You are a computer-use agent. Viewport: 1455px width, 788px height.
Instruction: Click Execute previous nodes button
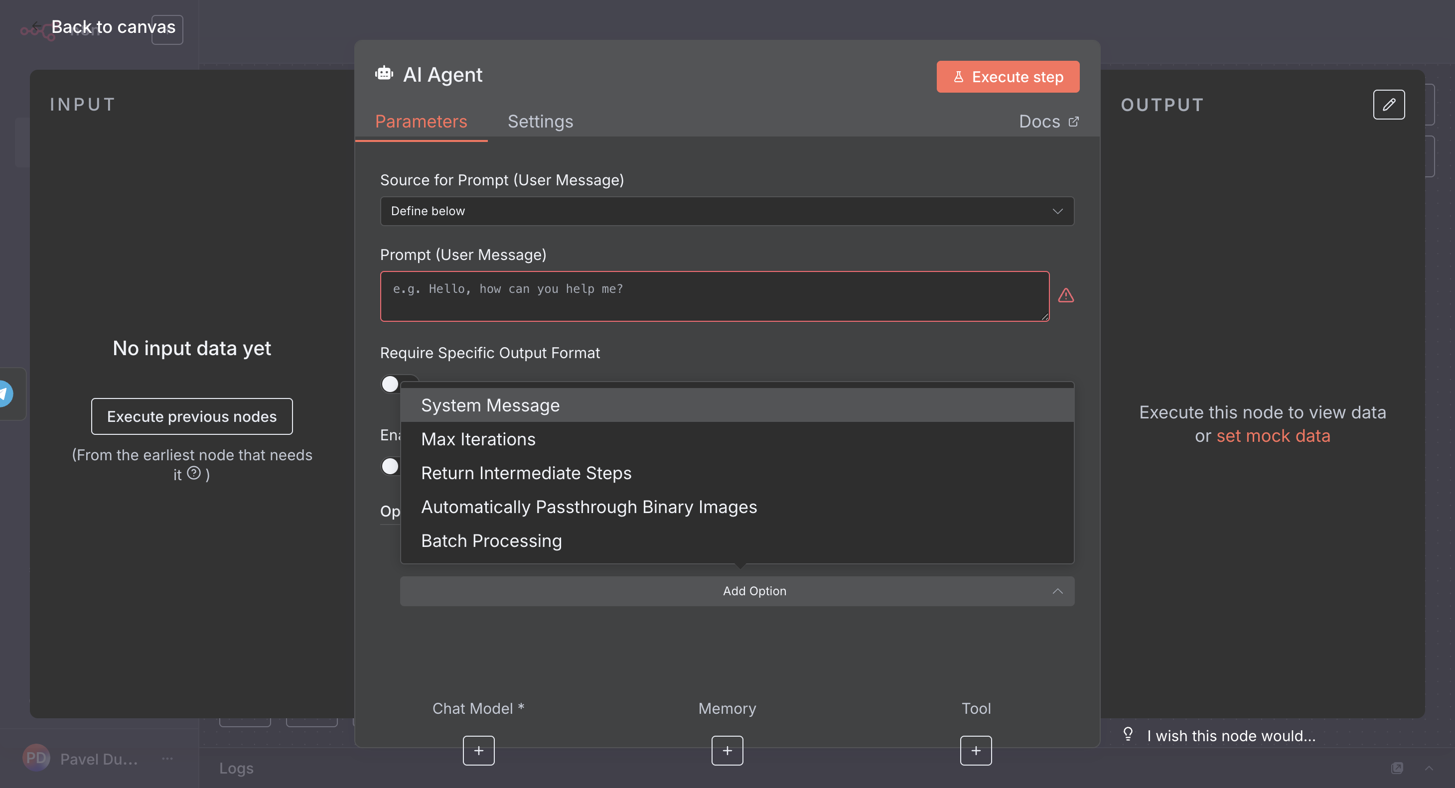[x=191, y=416]
